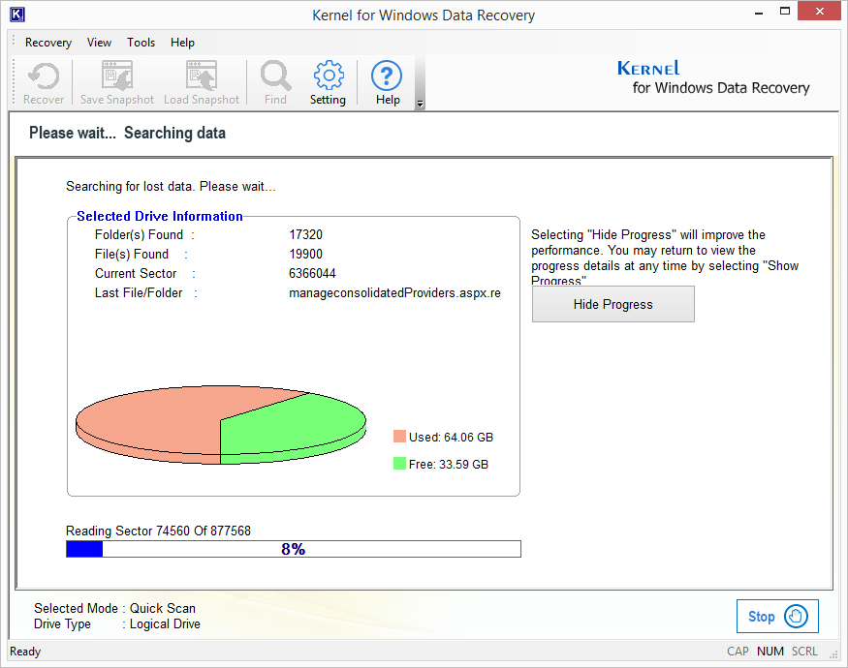
Task: Click the manageconsolidatedProviders.aspx.re filename
Action: tap(394, 293)
